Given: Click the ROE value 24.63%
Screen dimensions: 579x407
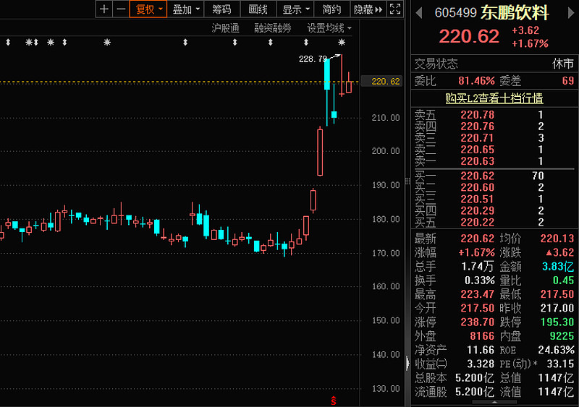Looking at the screenshot, I should tap(556, 350).
